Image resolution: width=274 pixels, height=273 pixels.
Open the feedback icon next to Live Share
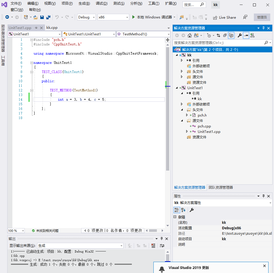[245, 17]
